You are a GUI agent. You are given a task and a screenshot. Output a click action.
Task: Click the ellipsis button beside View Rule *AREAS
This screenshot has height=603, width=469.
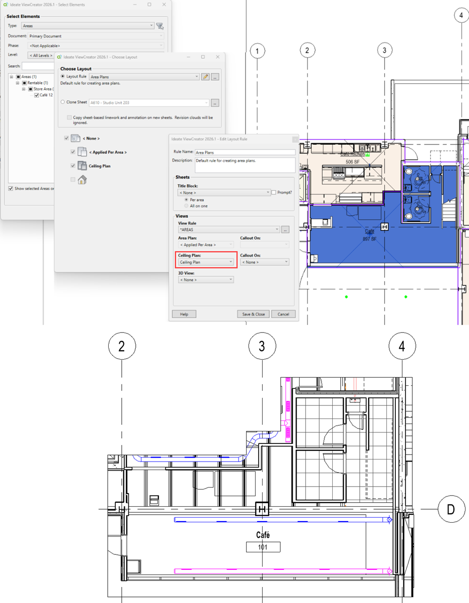(x=285, y=230)
